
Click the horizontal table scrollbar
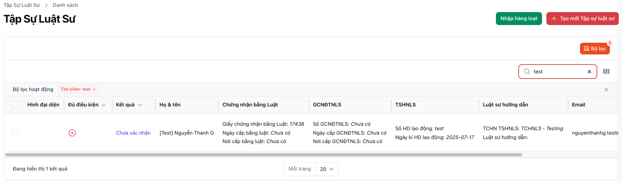point(263,154)
